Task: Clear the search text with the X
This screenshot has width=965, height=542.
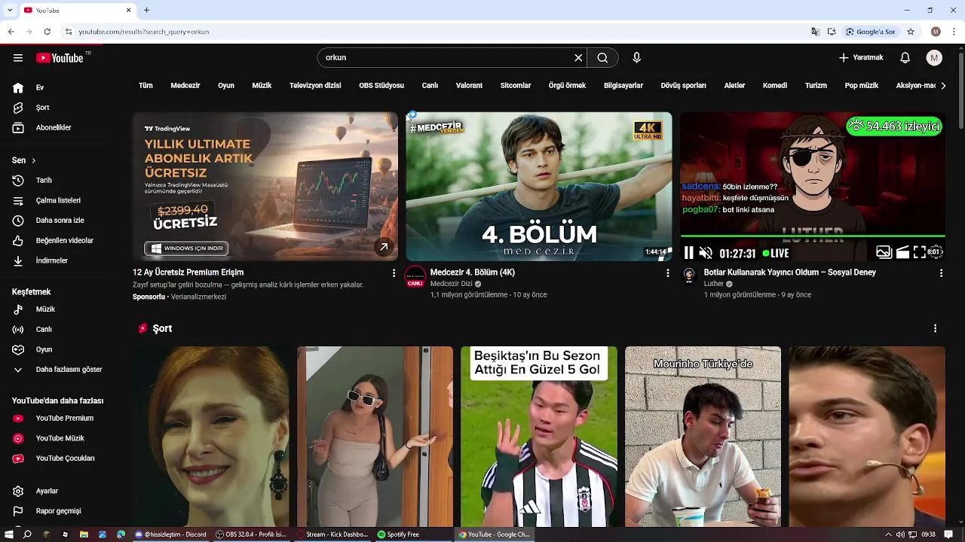Action: (578, 58)
